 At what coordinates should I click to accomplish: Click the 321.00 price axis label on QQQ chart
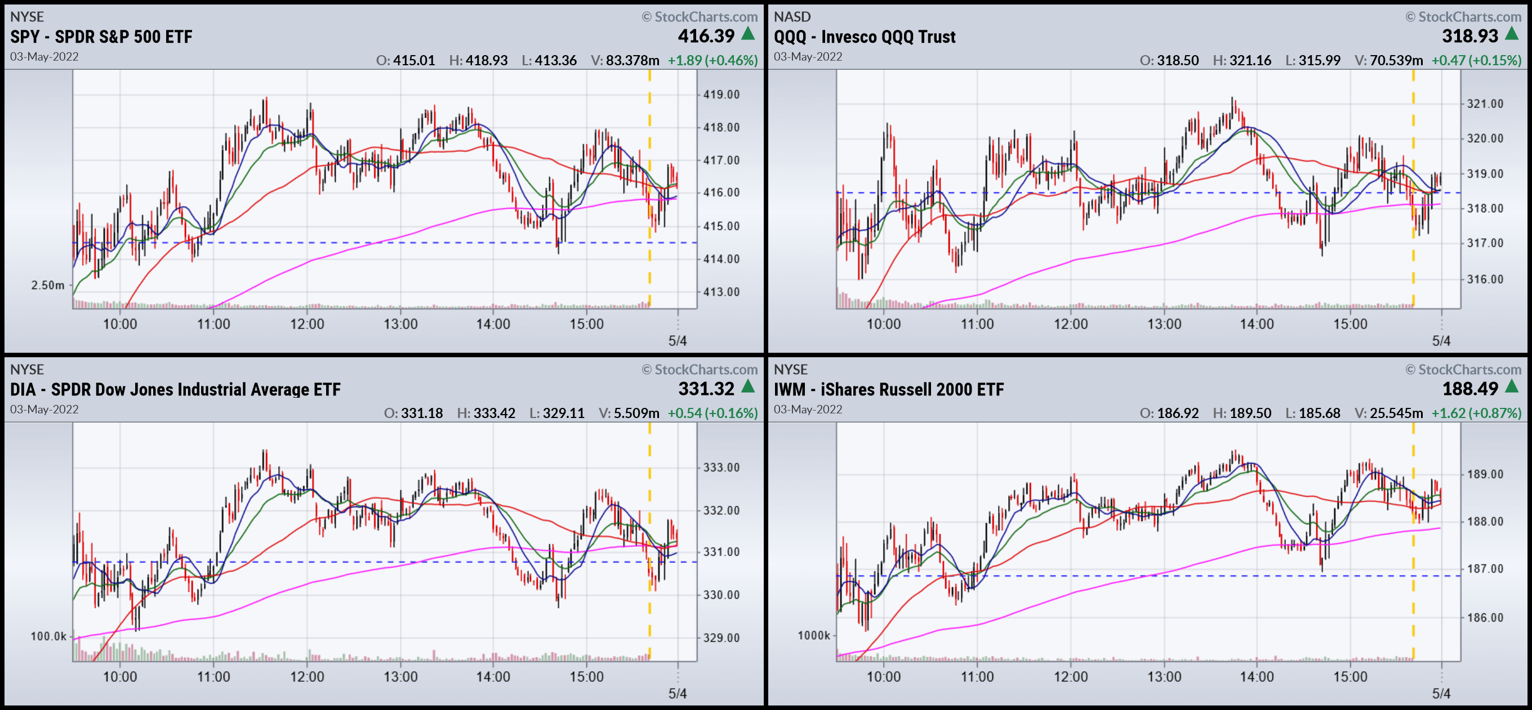coord(1485,104)
